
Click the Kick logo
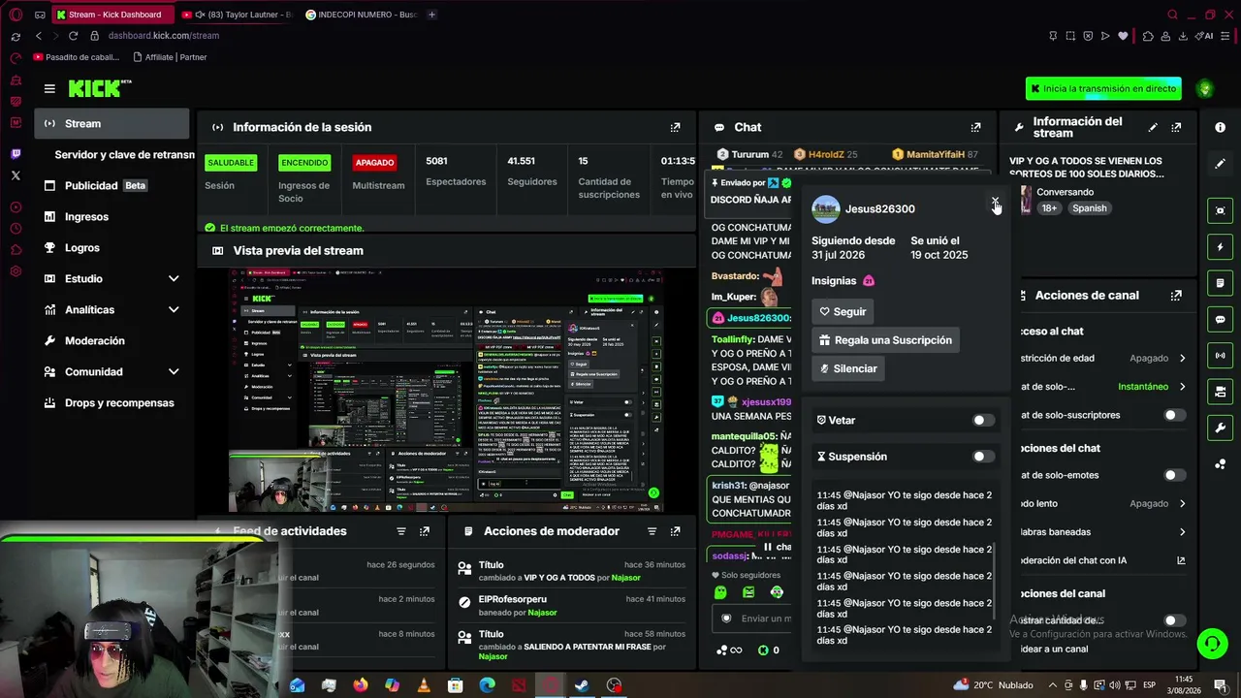(x=100, y=88)
